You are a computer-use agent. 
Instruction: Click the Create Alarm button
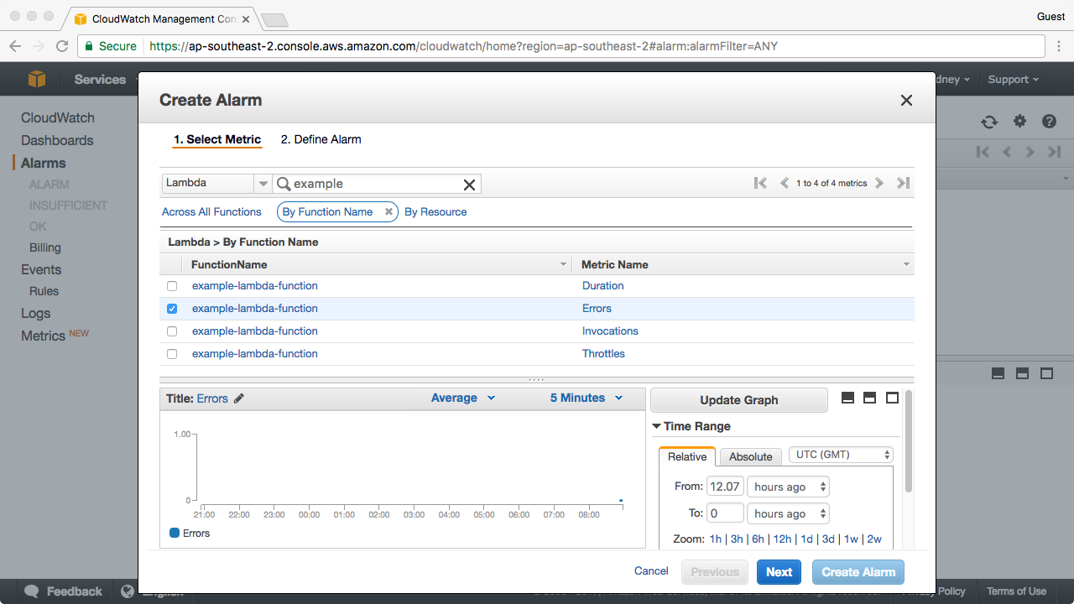tap(858, 572)
